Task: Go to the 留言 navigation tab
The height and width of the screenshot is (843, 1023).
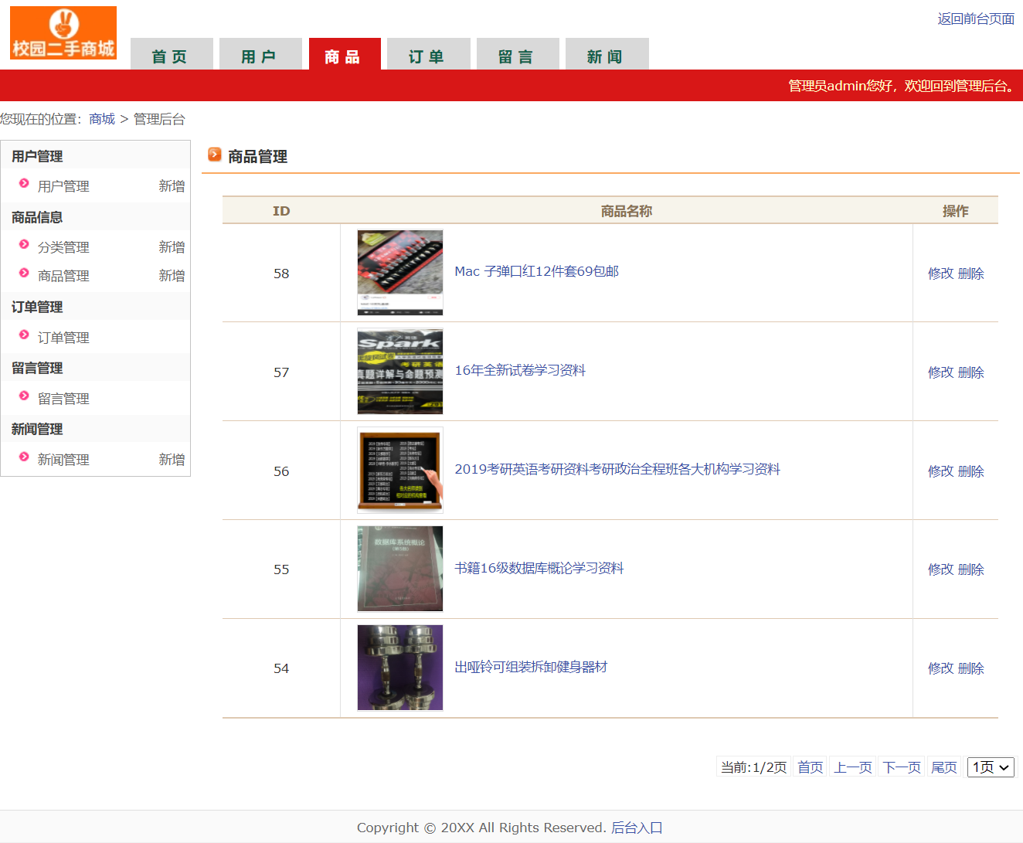Action: coord(518,54)
